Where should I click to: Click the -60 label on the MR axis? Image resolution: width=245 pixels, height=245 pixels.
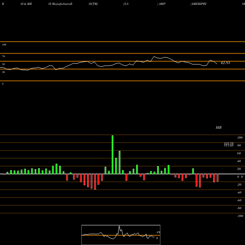pyautogui.click(x=239, y=200)
